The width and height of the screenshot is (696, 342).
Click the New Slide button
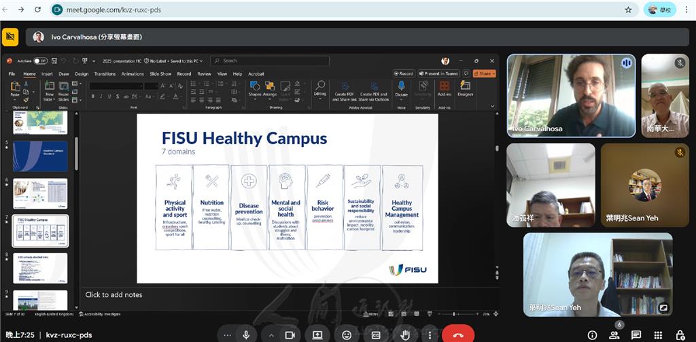49,91
